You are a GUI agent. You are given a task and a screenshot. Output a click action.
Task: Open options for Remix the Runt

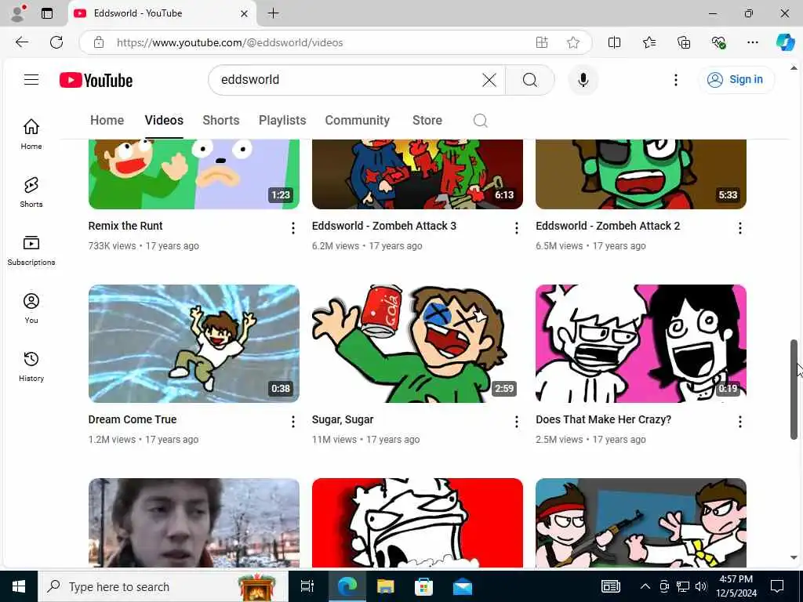click(x=293, y=228)
